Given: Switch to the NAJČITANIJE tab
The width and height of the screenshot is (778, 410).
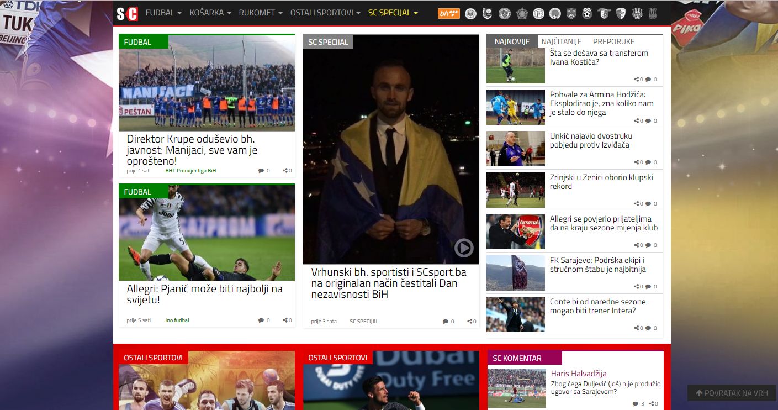Looking at the screenshot, I should pyautogui.click(x=561, y=41).
